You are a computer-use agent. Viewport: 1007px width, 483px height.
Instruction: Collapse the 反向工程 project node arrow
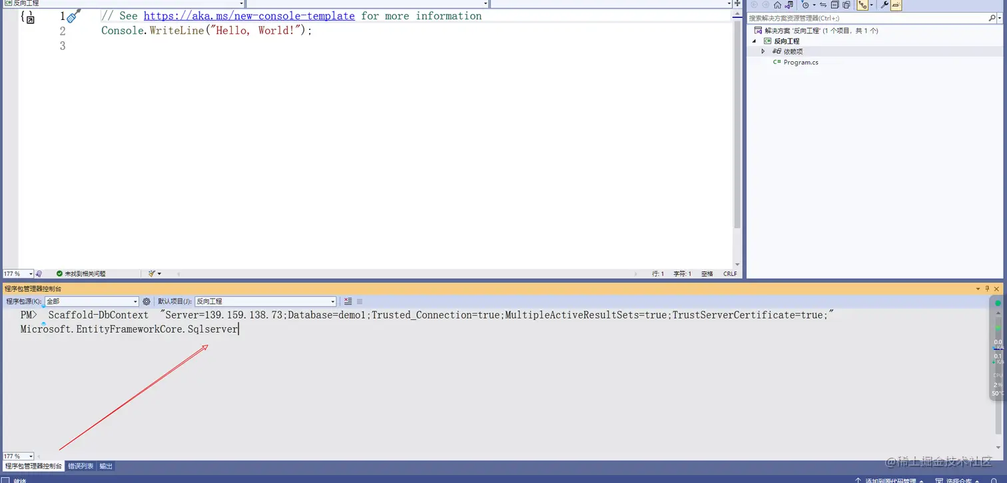click(x=754, y=41)
